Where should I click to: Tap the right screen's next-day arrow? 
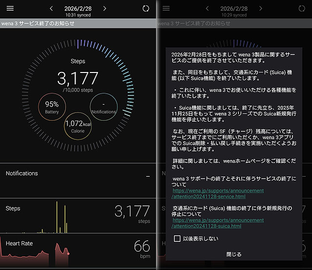coord(261,9)
